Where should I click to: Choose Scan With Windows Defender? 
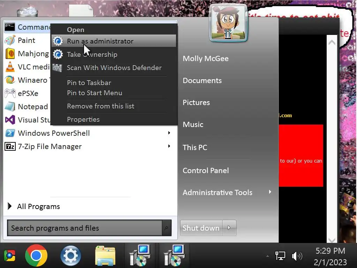point(114,68)
